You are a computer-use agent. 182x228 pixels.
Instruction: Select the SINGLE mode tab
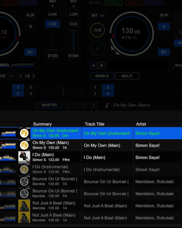[102, 76]
